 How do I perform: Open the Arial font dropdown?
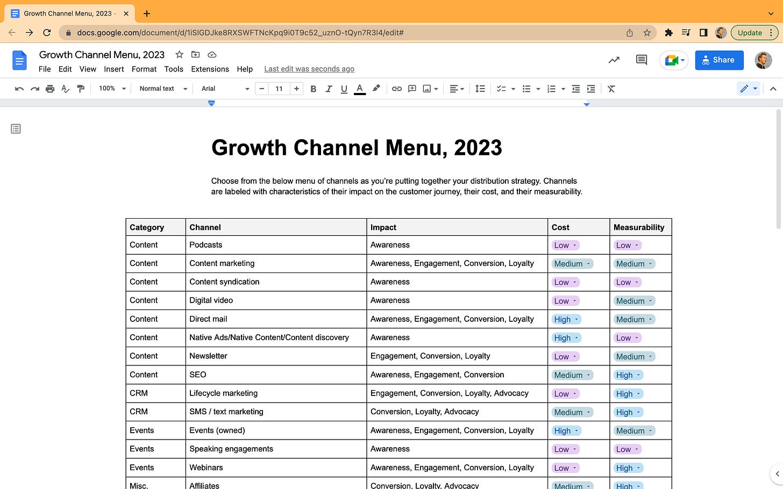[x=225, y=89]
